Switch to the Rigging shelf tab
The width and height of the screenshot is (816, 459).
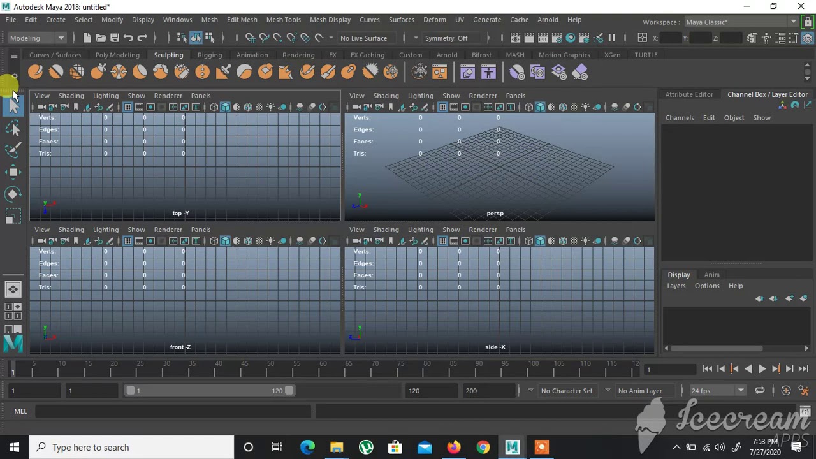point(210,55)
